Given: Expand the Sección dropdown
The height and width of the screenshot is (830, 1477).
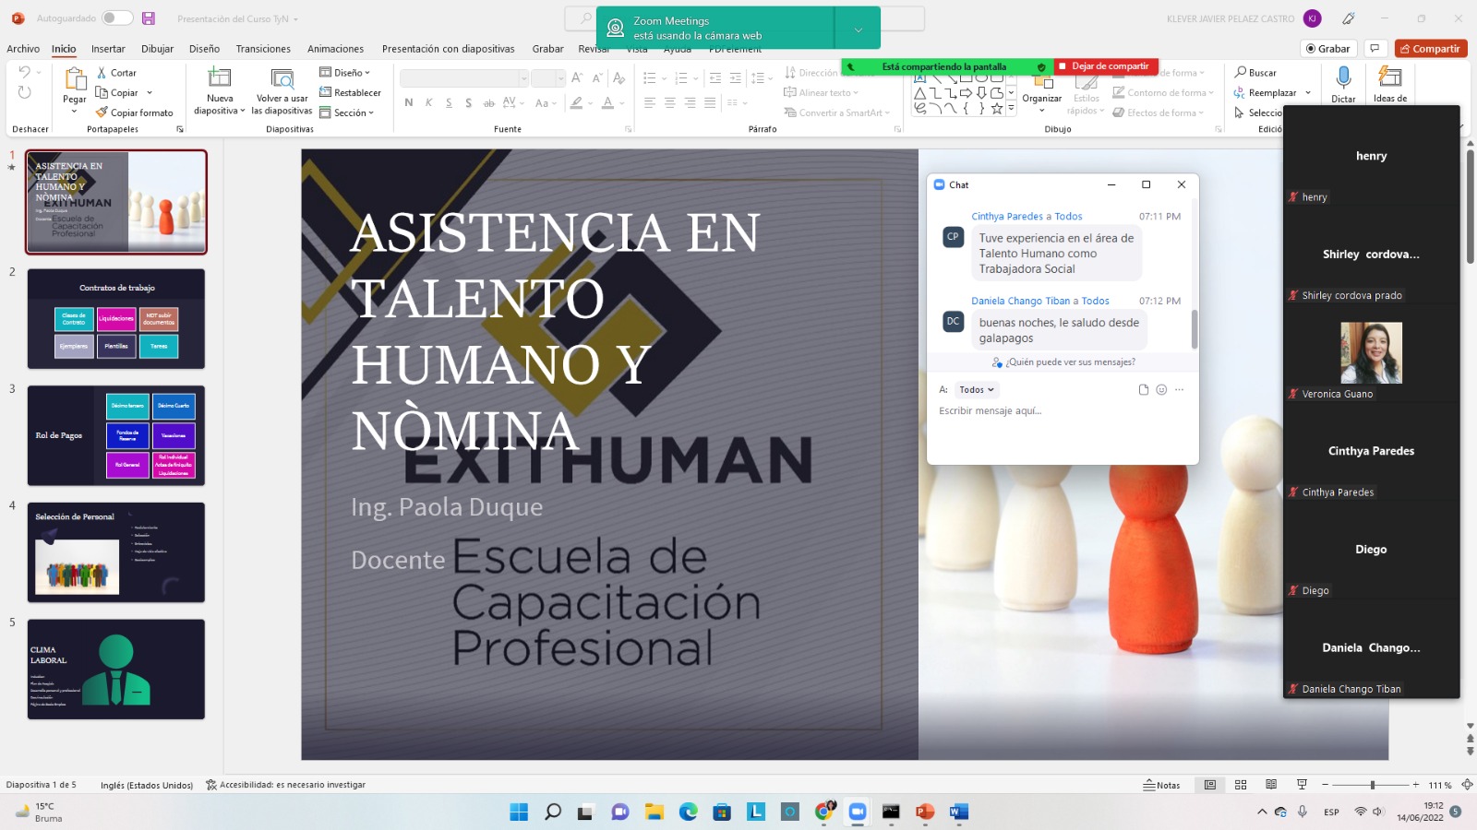Looking at the screenshot, I should coord(347,113).
